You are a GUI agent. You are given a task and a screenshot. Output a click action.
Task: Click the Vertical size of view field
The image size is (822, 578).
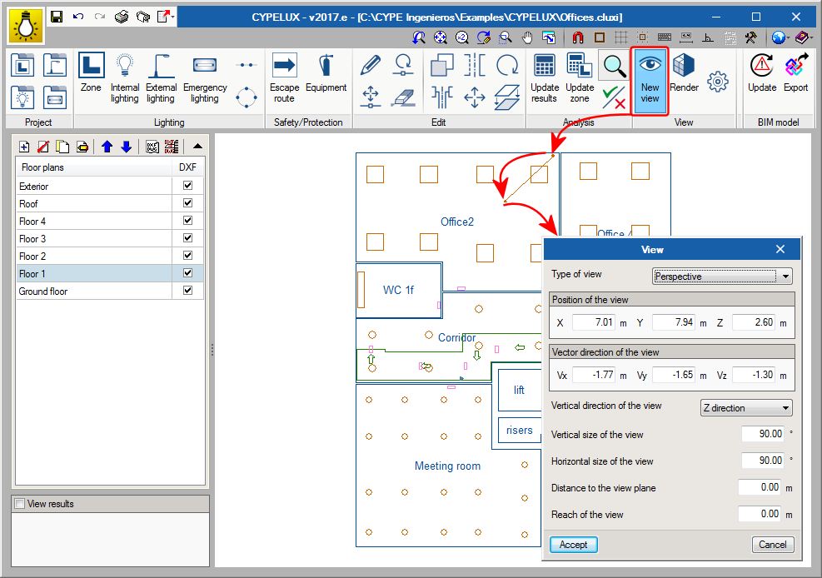(x=762, y=434)
